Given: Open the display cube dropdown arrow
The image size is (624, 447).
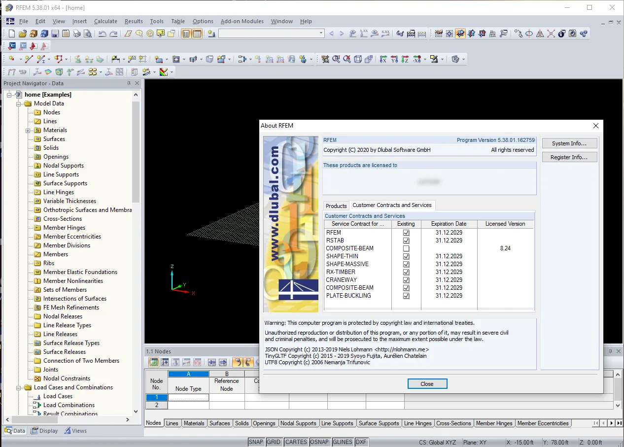Looking at the screenshot, I should (x=463, y=59).
